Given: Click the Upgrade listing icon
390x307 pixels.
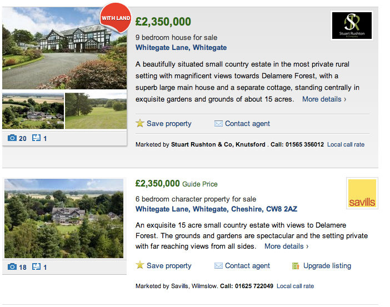Looking at the screenshot, I should 296,266.
